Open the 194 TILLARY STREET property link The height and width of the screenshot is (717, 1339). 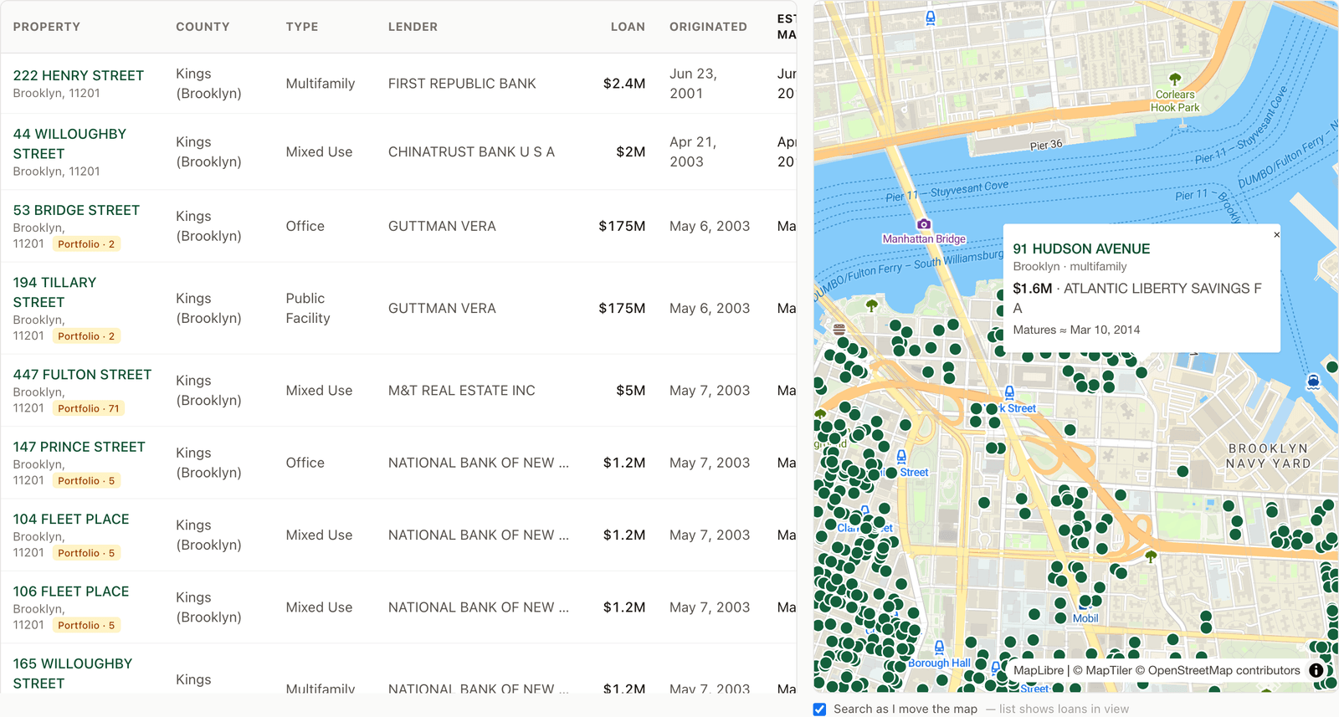(54, 292)
